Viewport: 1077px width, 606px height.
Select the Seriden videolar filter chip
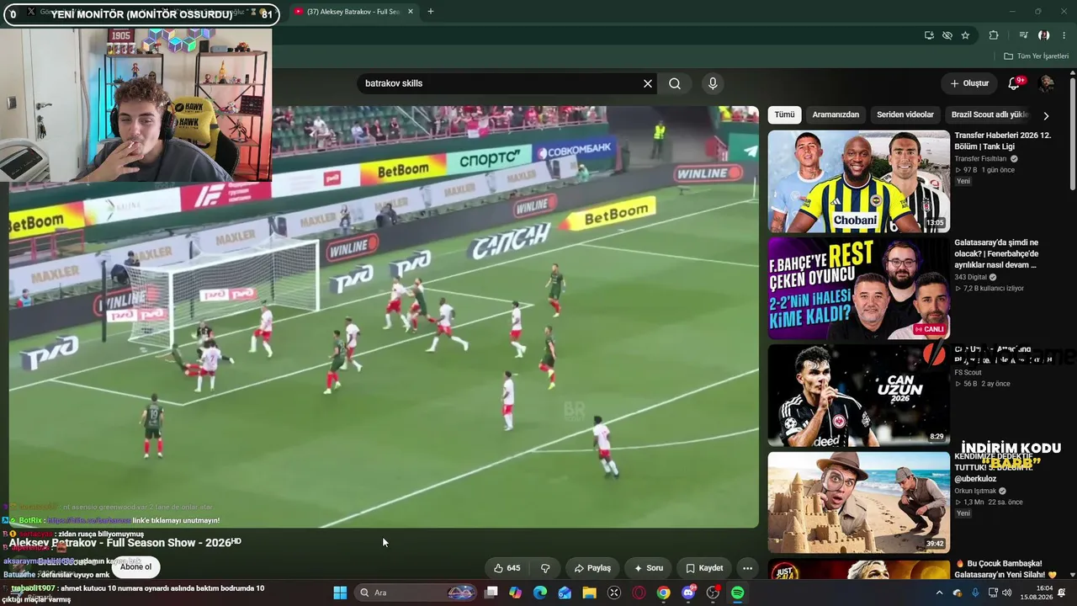pos(905,114)
